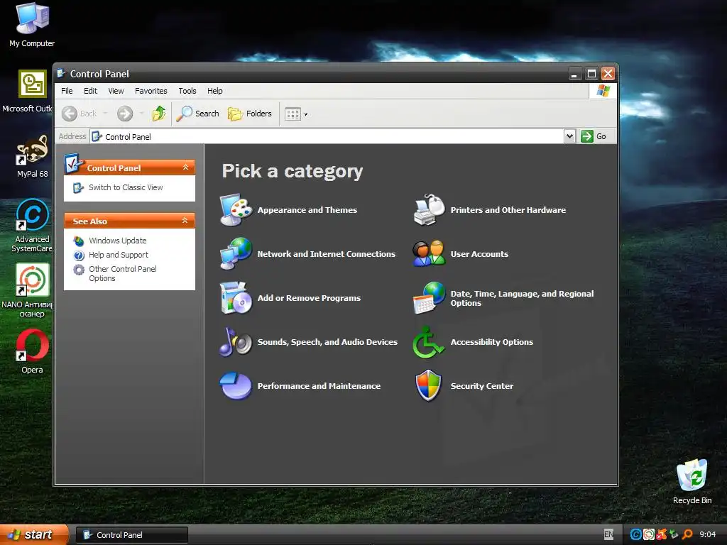The image size is (727, 545).
Task: Open Other Control Panel Options link
Action: (x=122, y=273)
